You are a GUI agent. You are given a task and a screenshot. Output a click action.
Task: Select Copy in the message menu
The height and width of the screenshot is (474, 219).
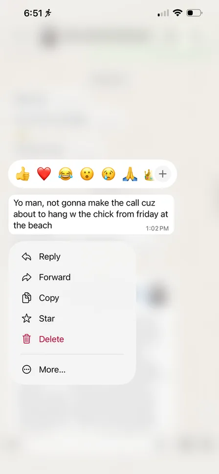click(72, 298)
